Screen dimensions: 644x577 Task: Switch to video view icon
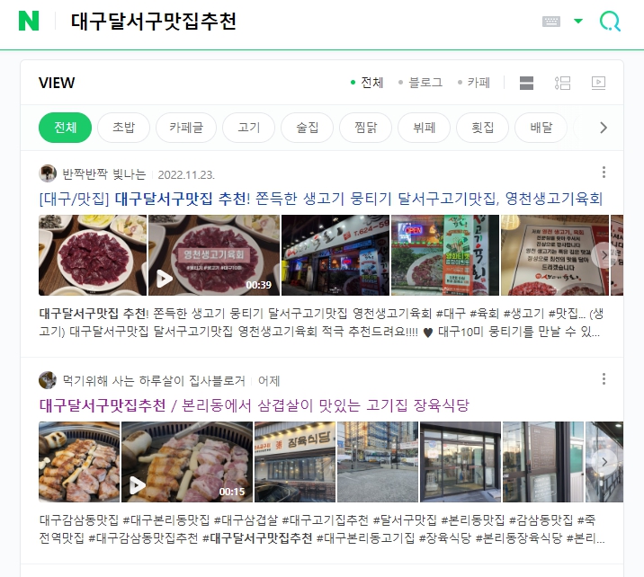[x=598, y=83]
